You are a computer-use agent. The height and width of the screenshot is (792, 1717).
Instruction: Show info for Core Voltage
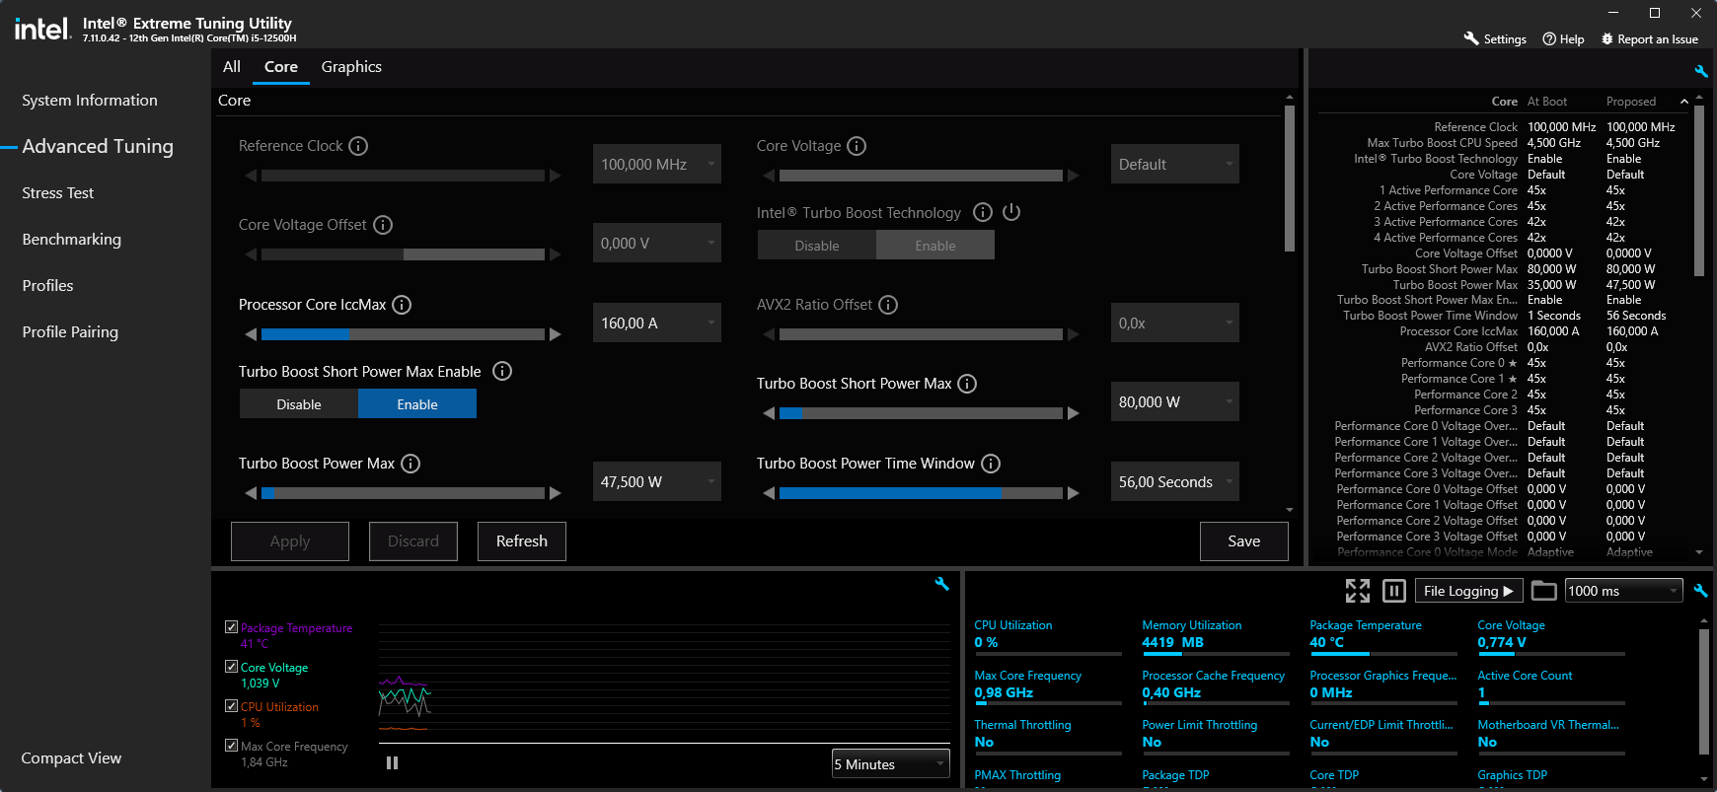857,146
